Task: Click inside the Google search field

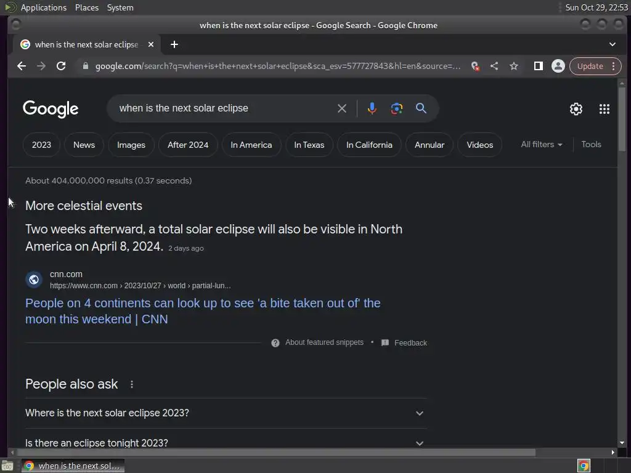Action: coord(226,108)
